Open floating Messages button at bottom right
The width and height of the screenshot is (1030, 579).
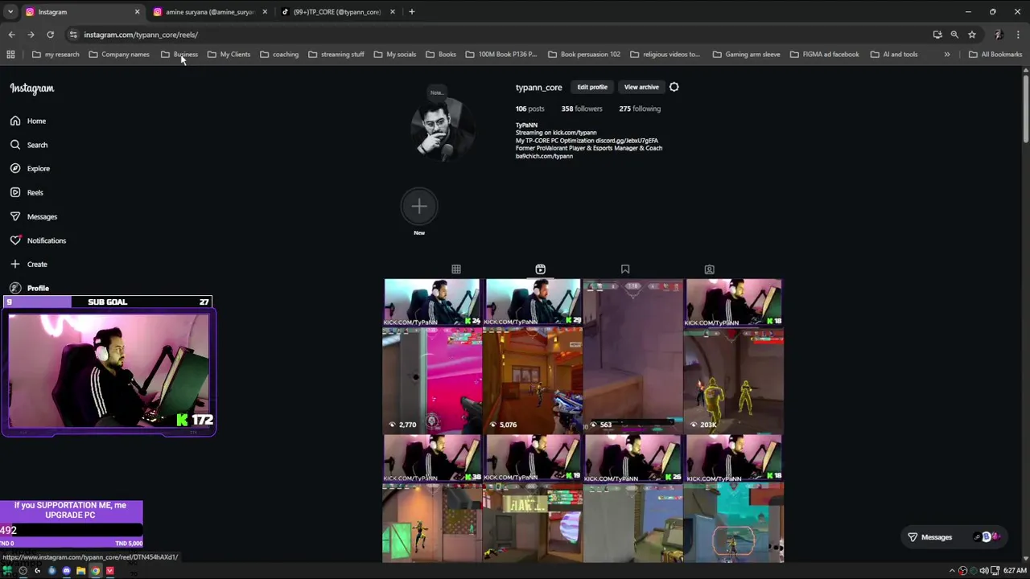[x=954, y=537]
